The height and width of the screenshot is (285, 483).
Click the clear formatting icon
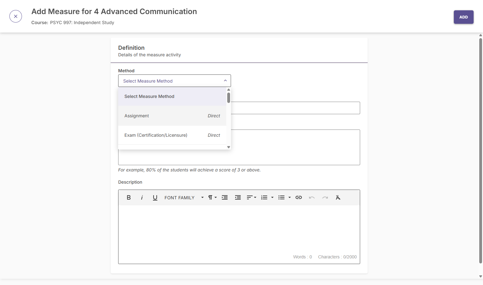(x=338, y=197)
